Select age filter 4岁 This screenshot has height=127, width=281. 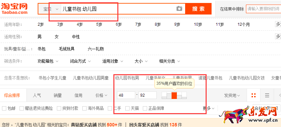[80, 24]
